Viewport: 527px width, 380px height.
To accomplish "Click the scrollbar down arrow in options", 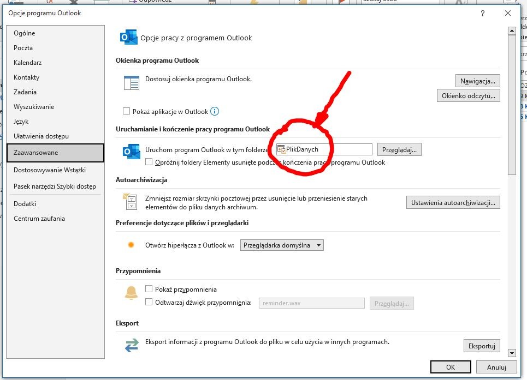I will 512,353.
